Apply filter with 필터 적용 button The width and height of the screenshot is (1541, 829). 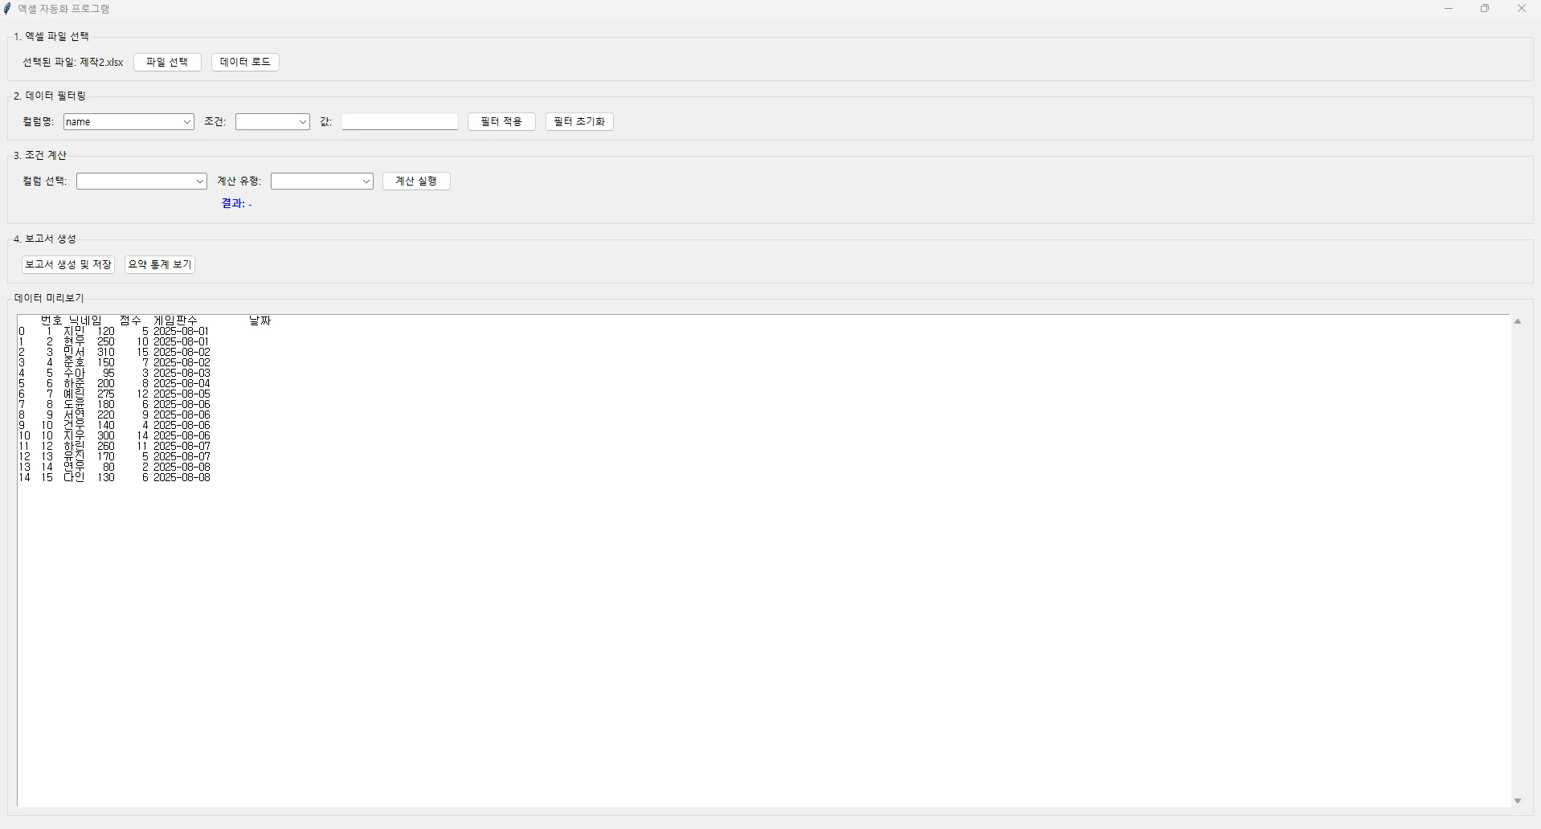coord(501,122)
